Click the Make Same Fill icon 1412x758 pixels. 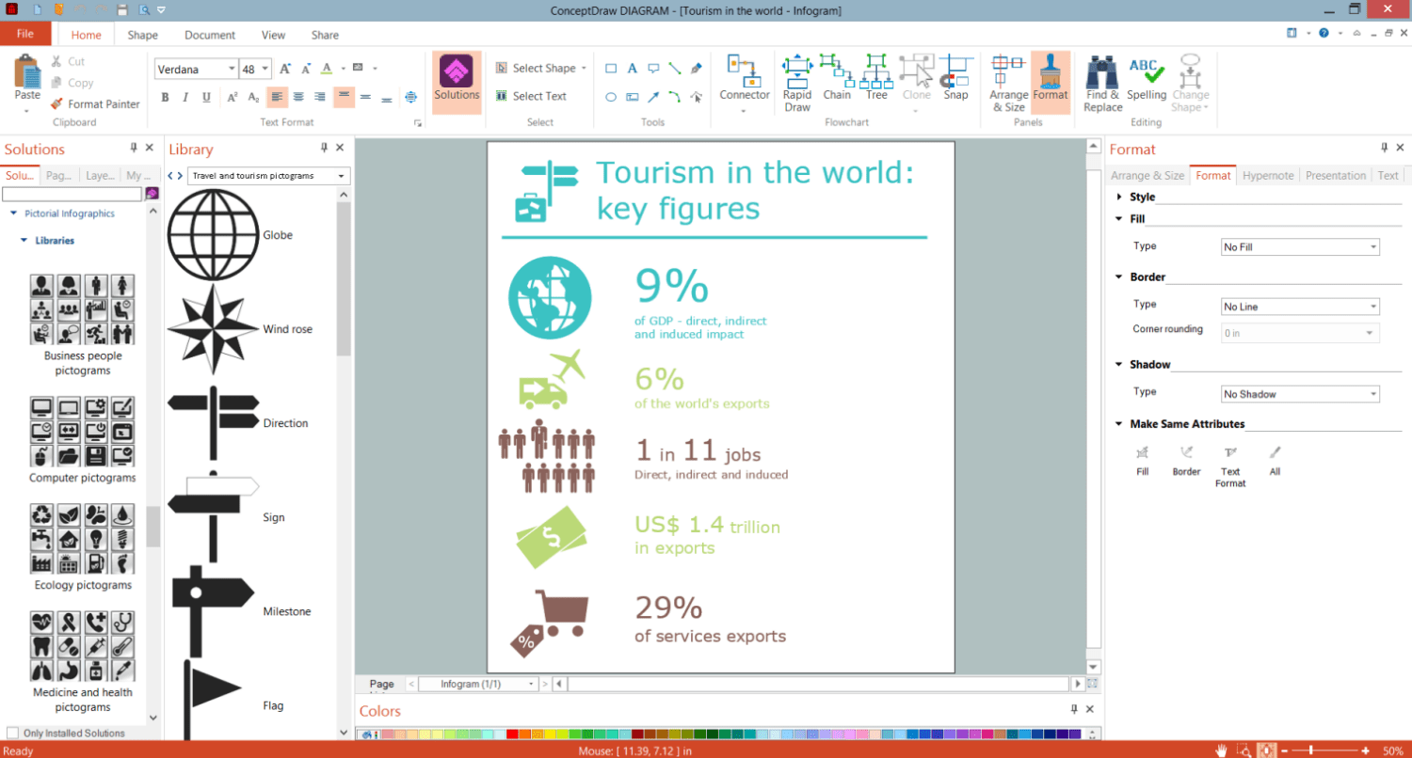tap(1142, 461)
